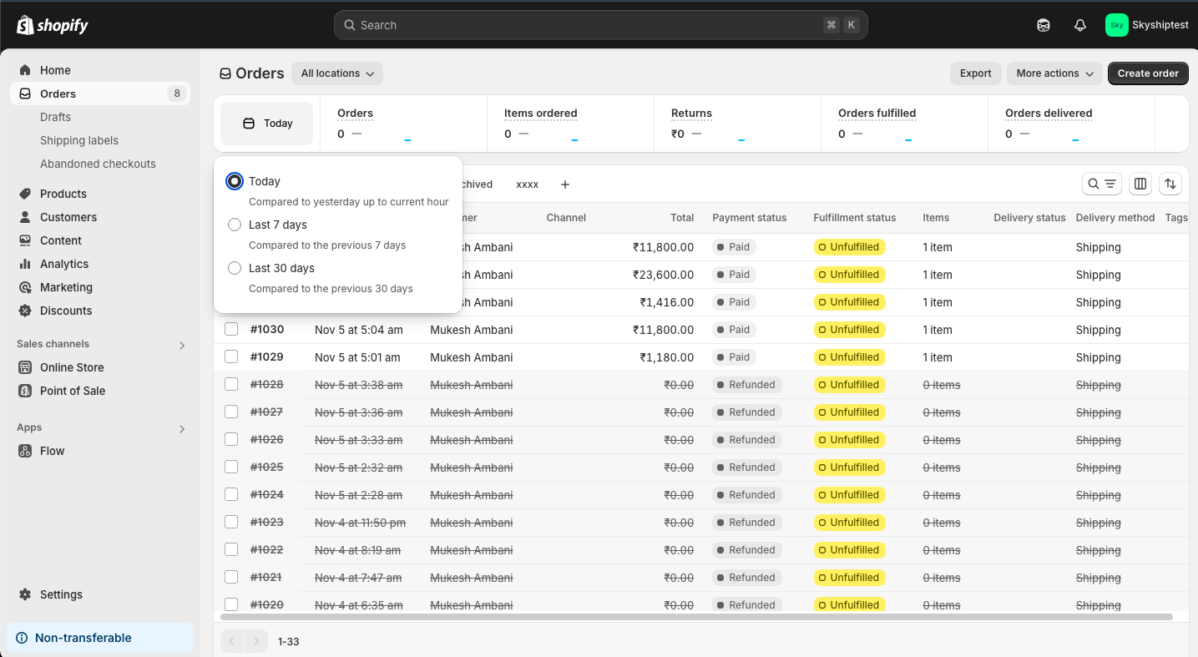Add a new view with plus icon
This screenshot has height=657, width=1198.
click(x=565, y=184)
